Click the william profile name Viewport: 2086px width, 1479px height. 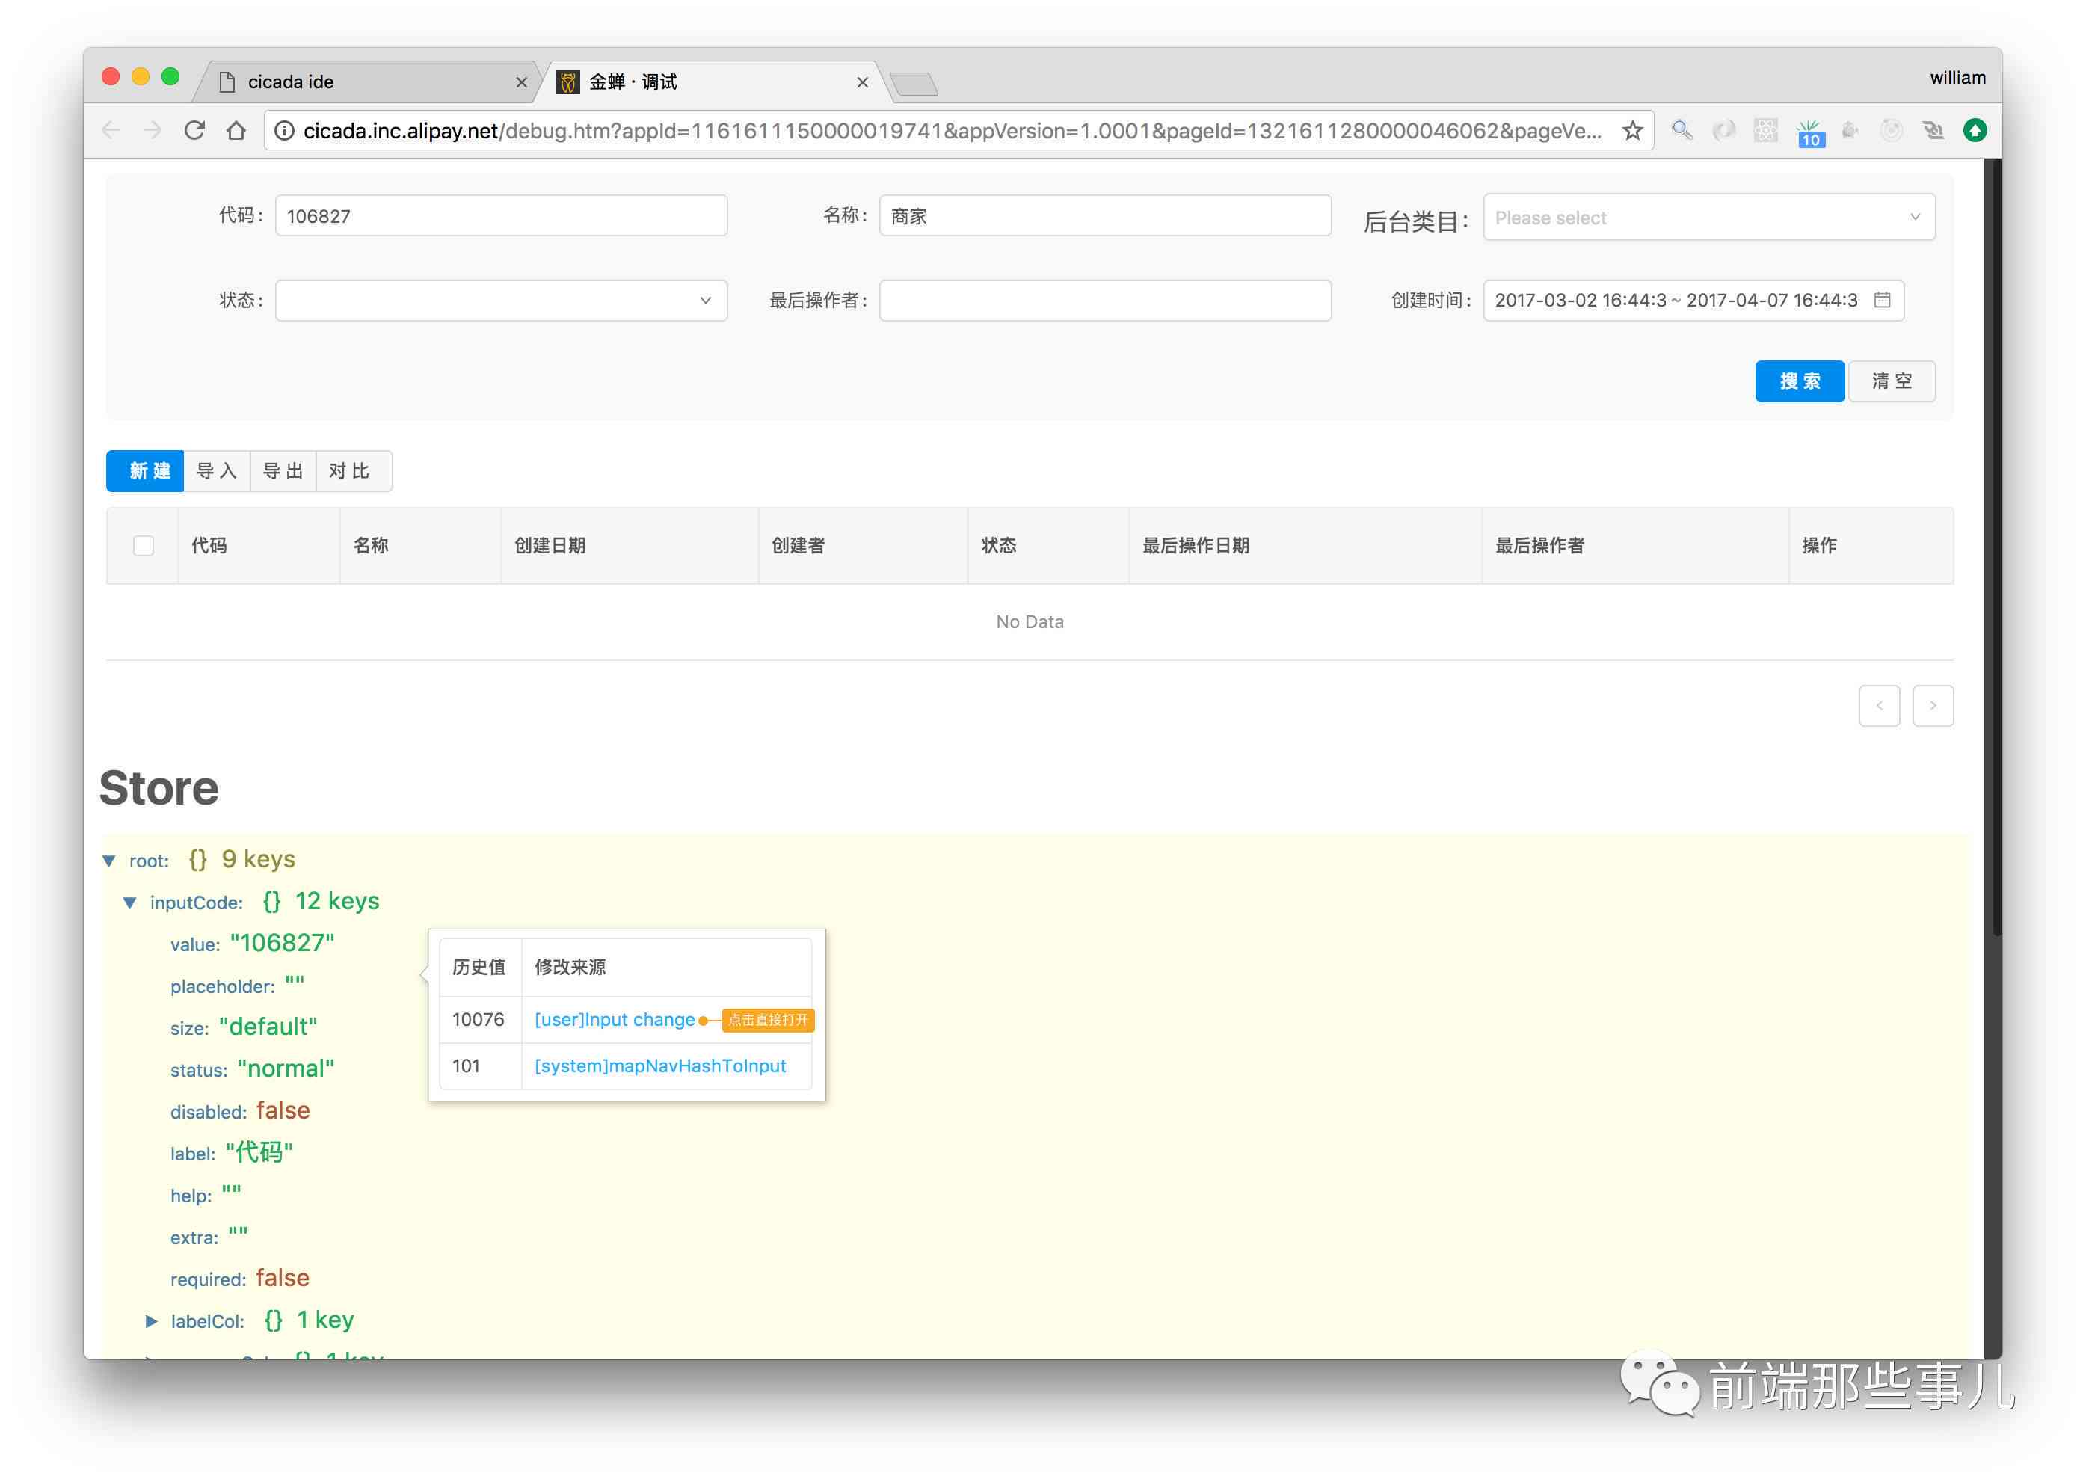coord(1957,79)
